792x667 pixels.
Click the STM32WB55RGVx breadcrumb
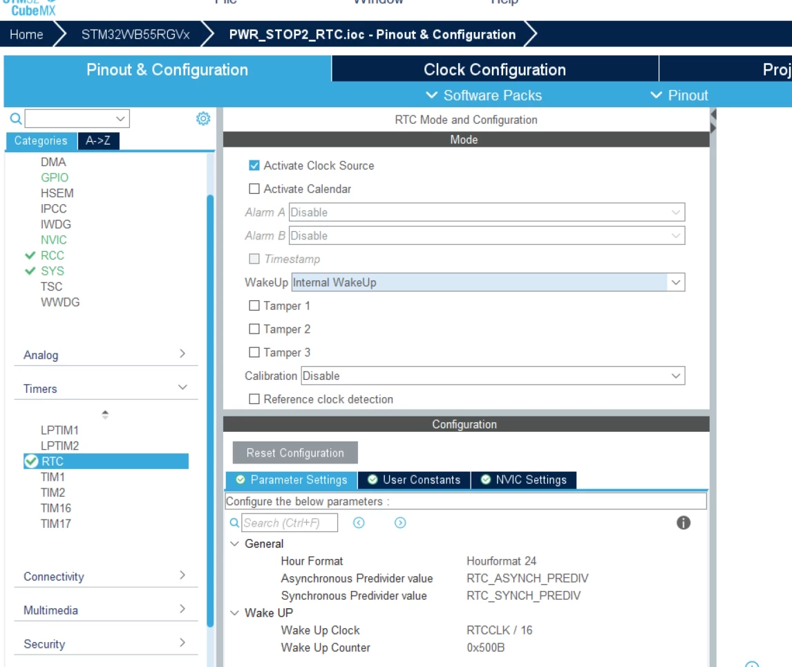[135, 35]
